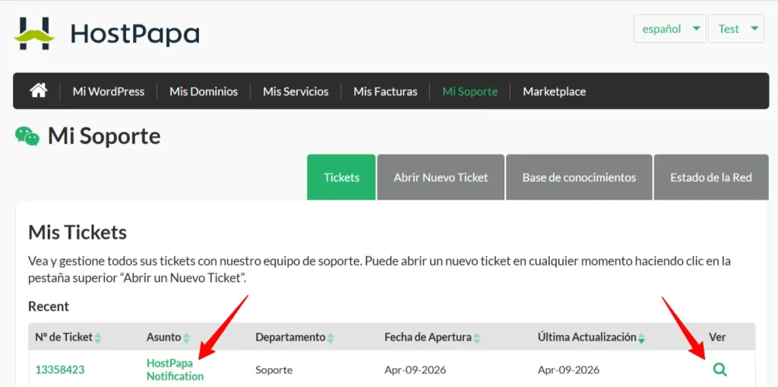Click the green chat bubbles icon
The height and width of the screenshot is (387, 778).
[27, 136]
